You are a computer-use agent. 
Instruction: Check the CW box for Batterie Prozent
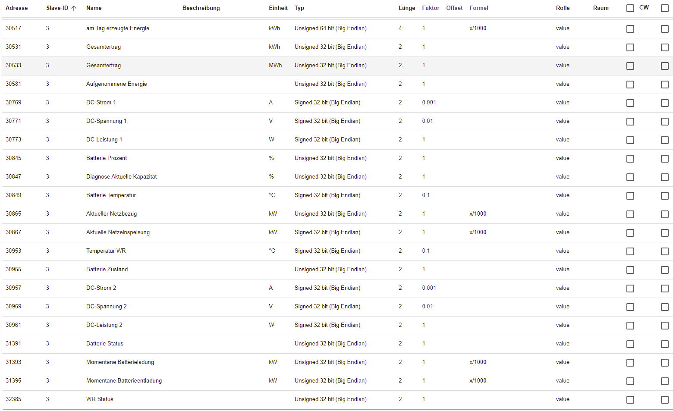tap(630, 159)
